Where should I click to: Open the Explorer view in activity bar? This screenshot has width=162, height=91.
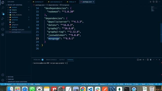tap(3, 2)
